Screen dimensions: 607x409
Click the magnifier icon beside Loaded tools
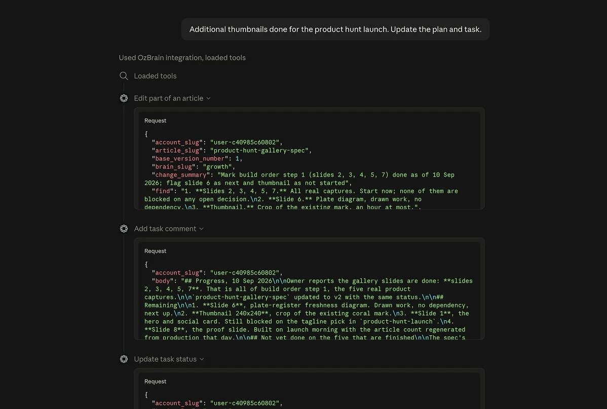(124, 76)
